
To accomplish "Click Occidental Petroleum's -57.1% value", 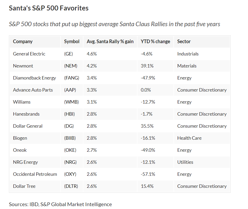I will point(148,174).
